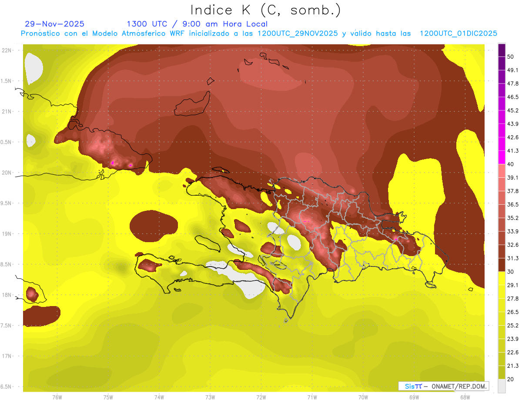Screen dimensions: 522x403
Task: Click the '19N' latitude axis label
Action: coord(7,234)
